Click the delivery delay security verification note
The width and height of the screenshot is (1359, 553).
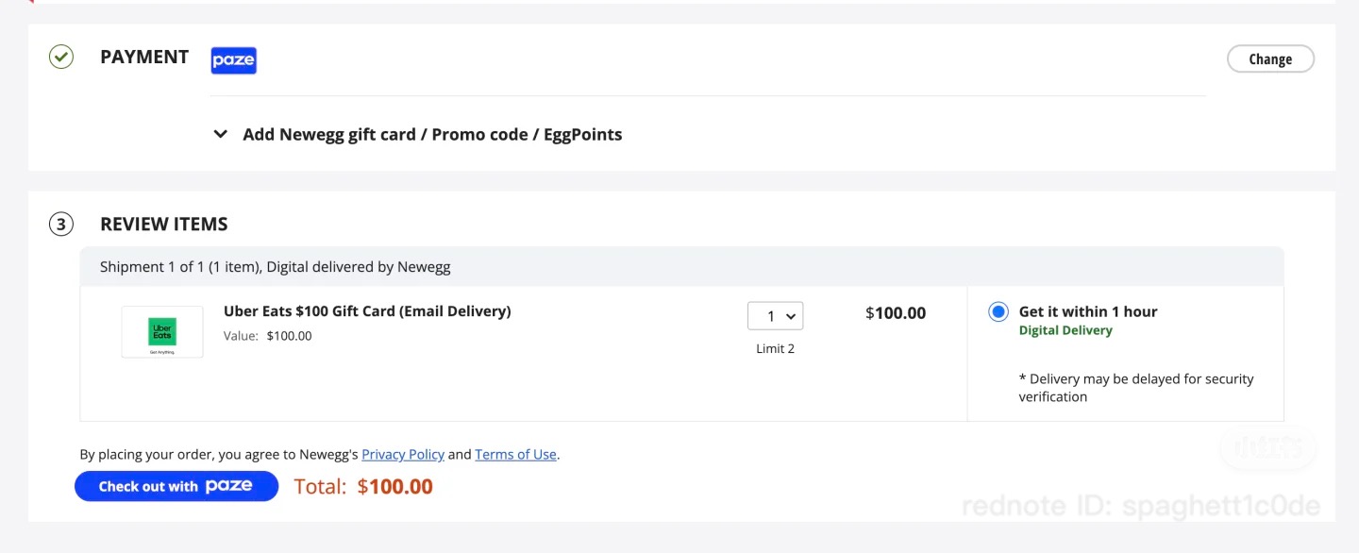pyautogui.click(x=1135, y=388)
